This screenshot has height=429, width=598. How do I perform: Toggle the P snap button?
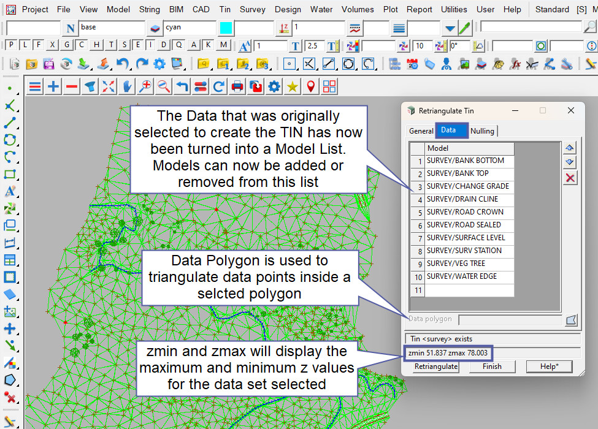[x=10, y=45]
